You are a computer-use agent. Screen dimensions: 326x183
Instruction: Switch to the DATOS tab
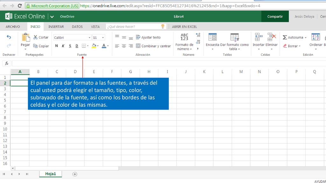77,27
